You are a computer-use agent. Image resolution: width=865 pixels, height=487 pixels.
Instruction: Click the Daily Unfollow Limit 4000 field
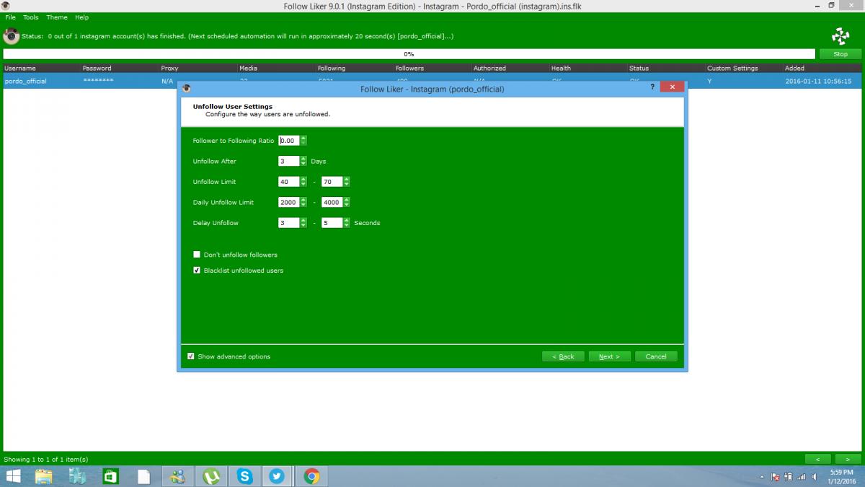332,203
